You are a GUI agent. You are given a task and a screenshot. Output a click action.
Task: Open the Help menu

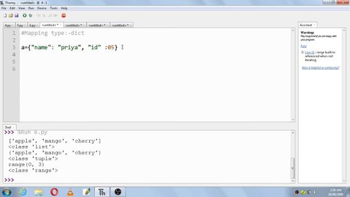point(64,8)
